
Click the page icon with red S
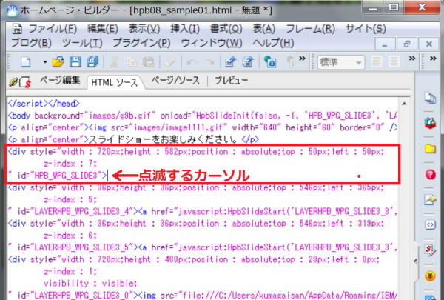(25, 82)
